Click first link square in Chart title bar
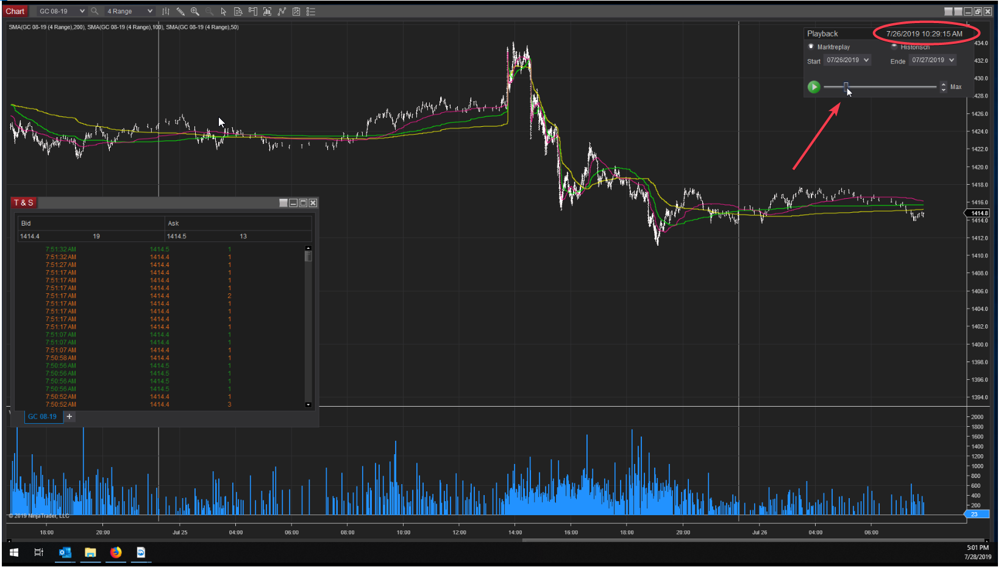This screenshot has height=567, width=1001. [x=949, y=11]
